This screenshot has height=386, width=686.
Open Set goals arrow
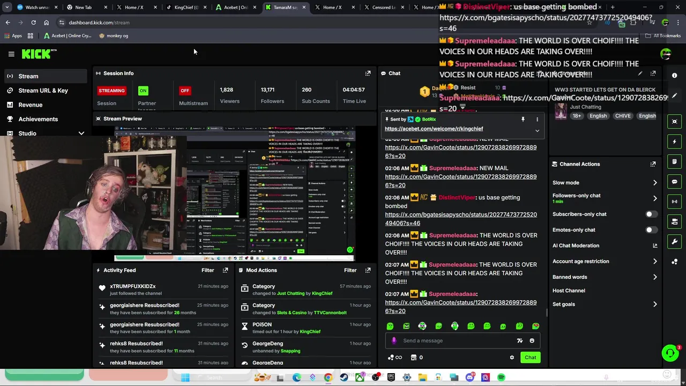[655, 305]
